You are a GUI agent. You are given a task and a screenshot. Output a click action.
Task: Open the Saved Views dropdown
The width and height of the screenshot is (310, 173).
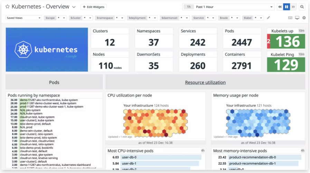pyautogui.click(x=24, y=18)
